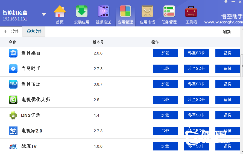Move DNS优选 to SD card

coord(196,115)
